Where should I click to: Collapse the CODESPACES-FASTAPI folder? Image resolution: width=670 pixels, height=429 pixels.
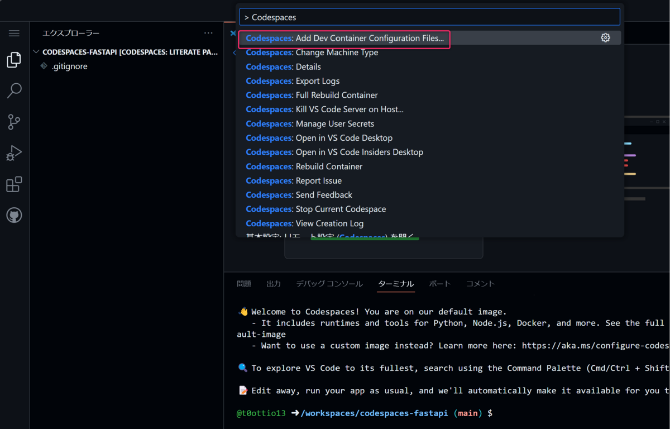point(36,51)
